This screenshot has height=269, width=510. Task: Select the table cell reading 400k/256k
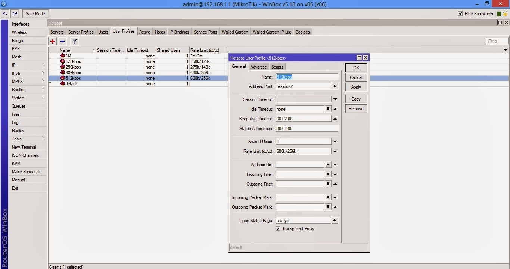point(208,73)
